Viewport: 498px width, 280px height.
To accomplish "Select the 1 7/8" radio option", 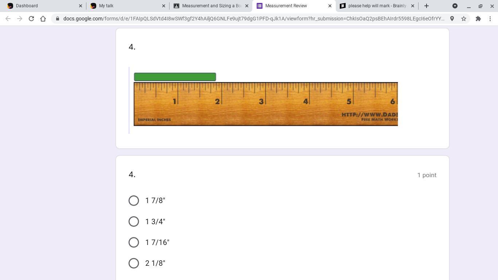I will [134, 201].
